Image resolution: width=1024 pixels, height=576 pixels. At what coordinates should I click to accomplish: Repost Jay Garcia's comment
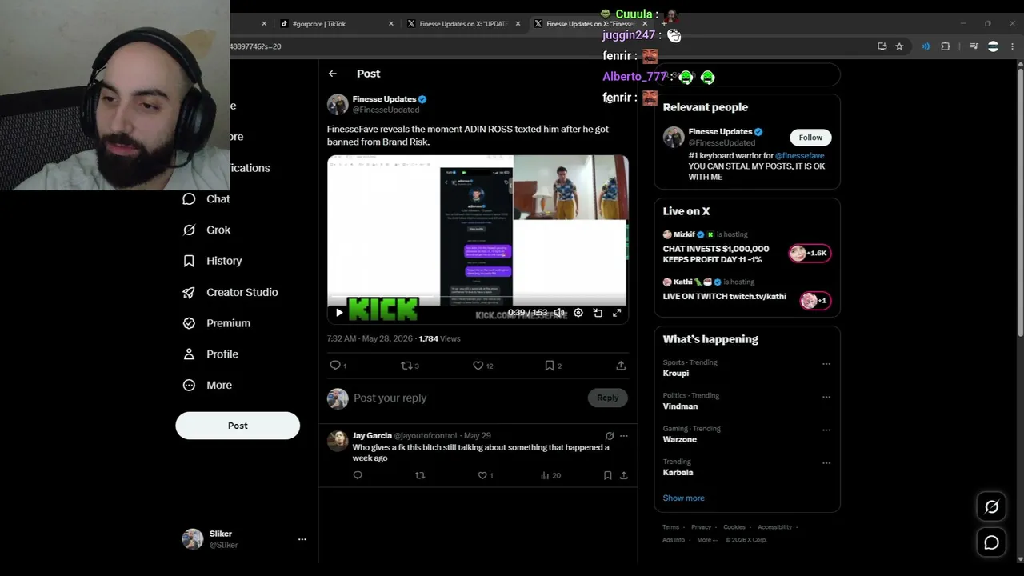pyautogui.click(x=420, y=475)
